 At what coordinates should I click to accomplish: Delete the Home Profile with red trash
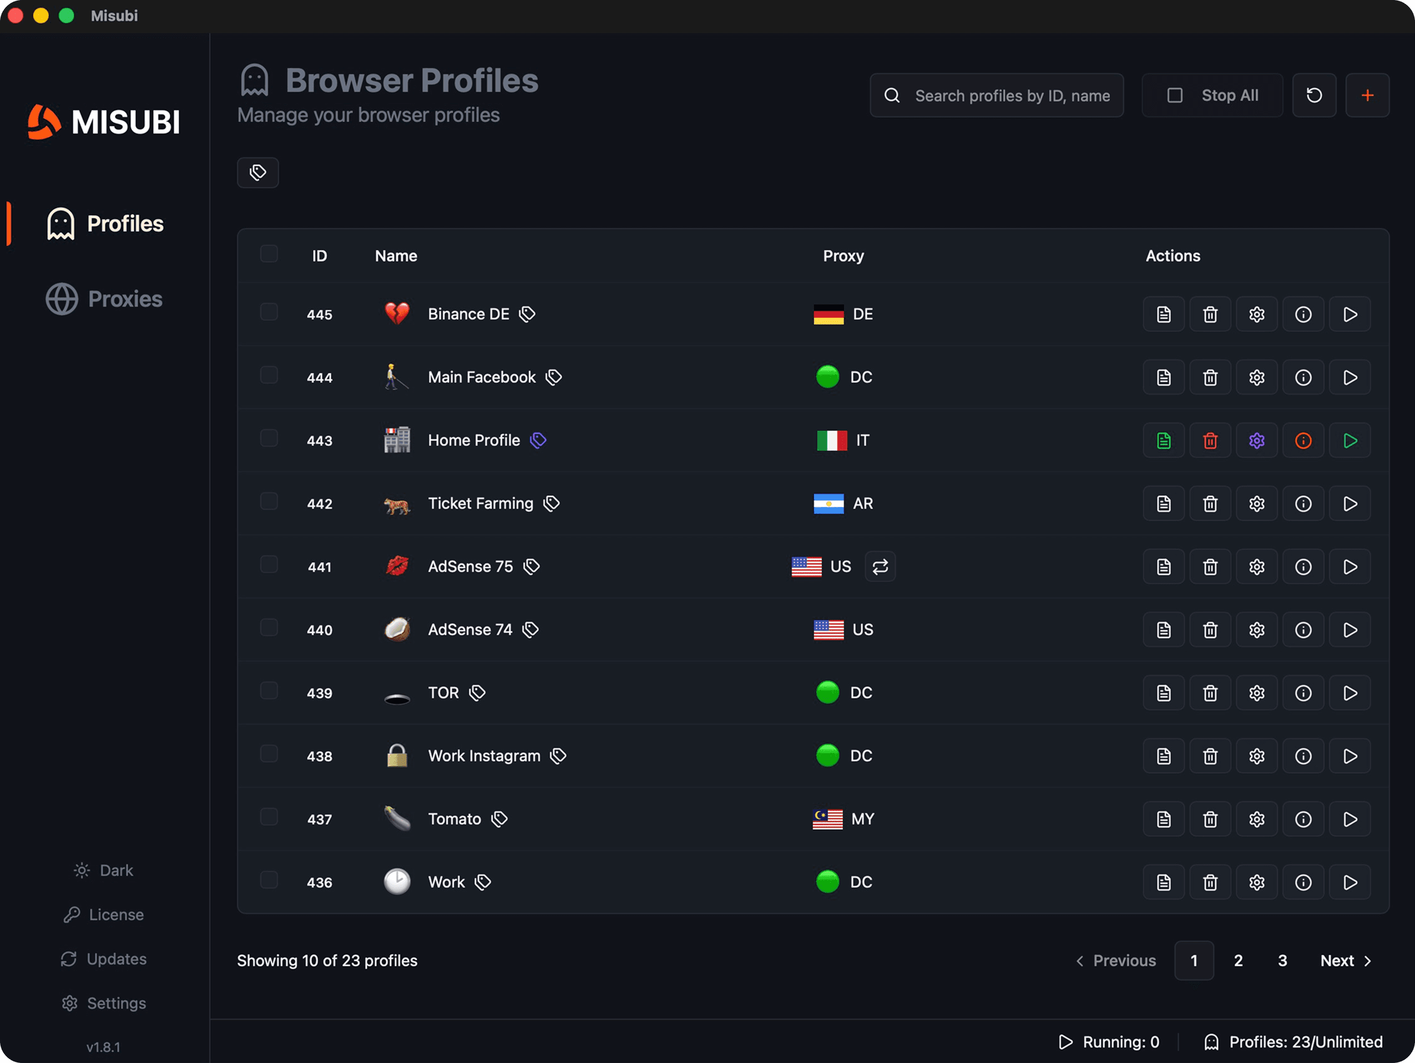pyautogui.click(x=1210, y=441)
